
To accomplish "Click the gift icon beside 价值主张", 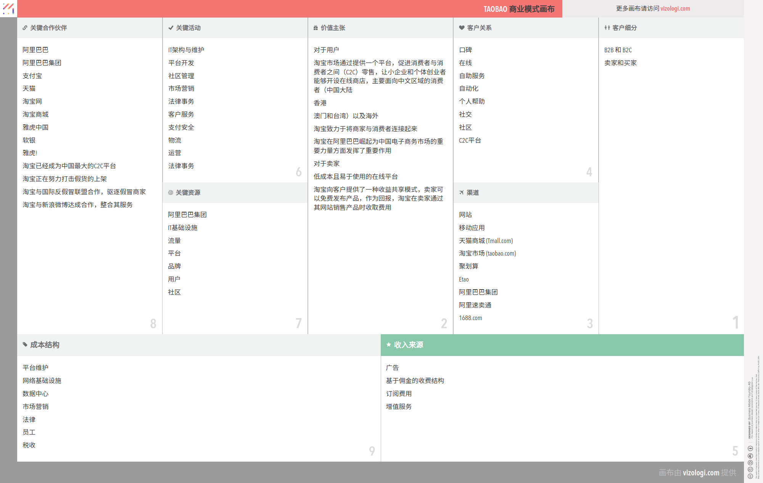I will point(316,28).
